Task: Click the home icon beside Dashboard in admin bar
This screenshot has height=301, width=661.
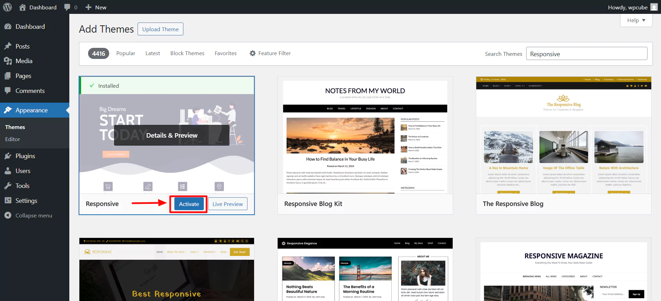Action: (x=23, y=7)
